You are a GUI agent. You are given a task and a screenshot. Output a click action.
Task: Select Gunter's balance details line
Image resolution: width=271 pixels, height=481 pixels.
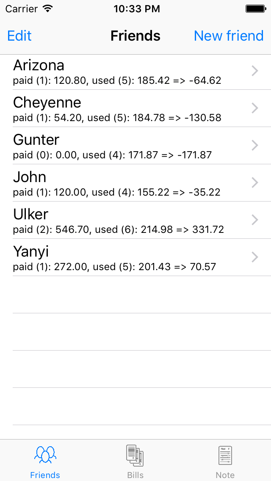[112, 155]
